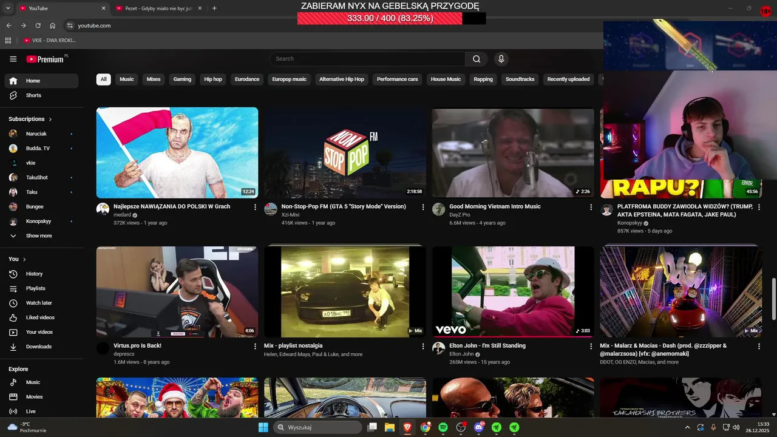Select the Soundtracks filter chip
This screenshot has width=777, height=437.
point(520,80)
